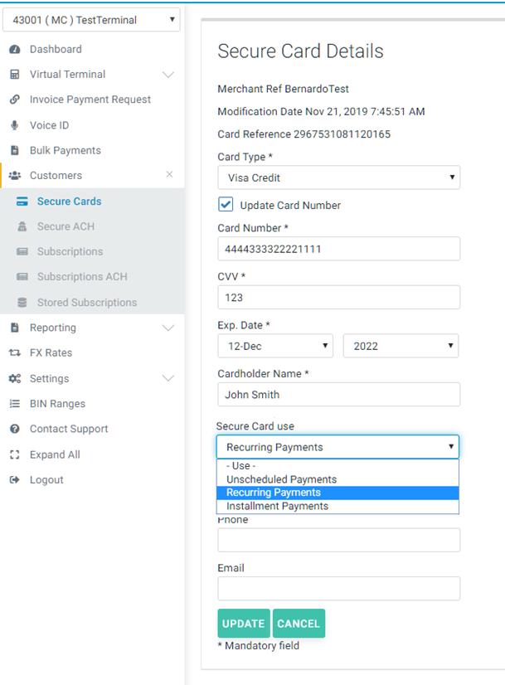
Task: Choose Installment Payments from the list
Action: tap(277, 506)
